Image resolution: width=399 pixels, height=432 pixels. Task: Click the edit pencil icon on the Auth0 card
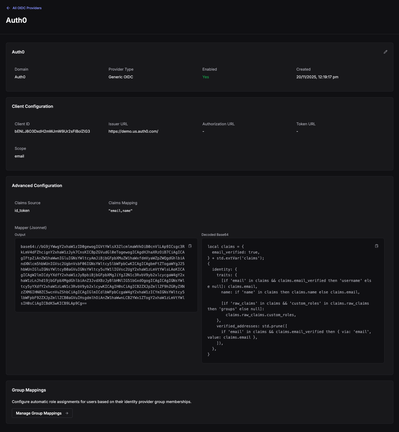[385, 52]
